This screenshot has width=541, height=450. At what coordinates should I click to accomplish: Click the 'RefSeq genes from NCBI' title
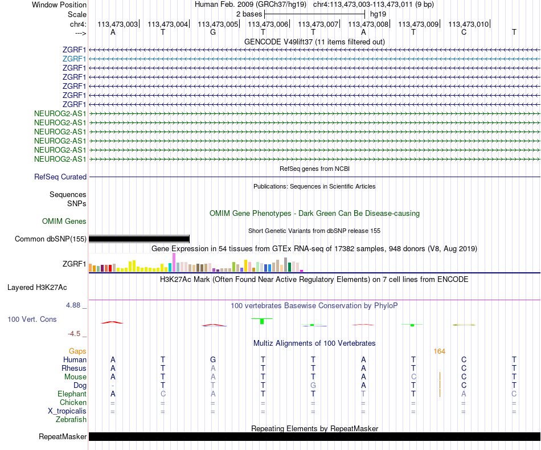pos(314,169)
